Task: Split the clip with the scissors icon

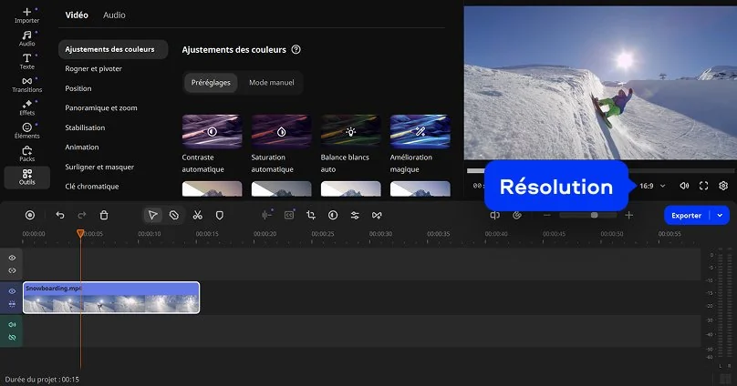Action: pyautogui.click(x=197, y=215)
